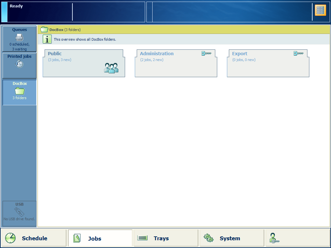Click the '3 folders' label under DocBox
This screenshot has height=248, width=331.
tap(19, 98)
